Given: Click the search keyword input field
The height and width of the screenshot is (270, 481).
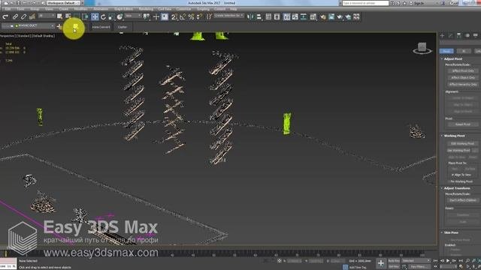Looking at the screenshot, I should (x=365, y=3).
